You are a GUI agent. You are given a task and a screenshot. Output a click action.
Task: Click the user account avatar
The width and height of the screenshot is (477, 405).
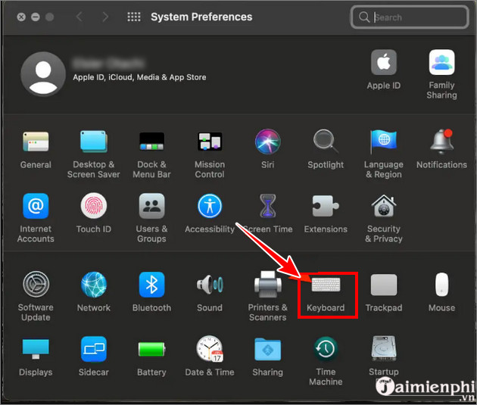click(x=43, y=74)
